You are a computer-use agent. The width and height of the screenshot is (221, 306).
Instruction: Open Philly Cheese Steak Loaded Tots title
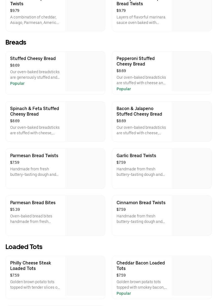[31, 266]
